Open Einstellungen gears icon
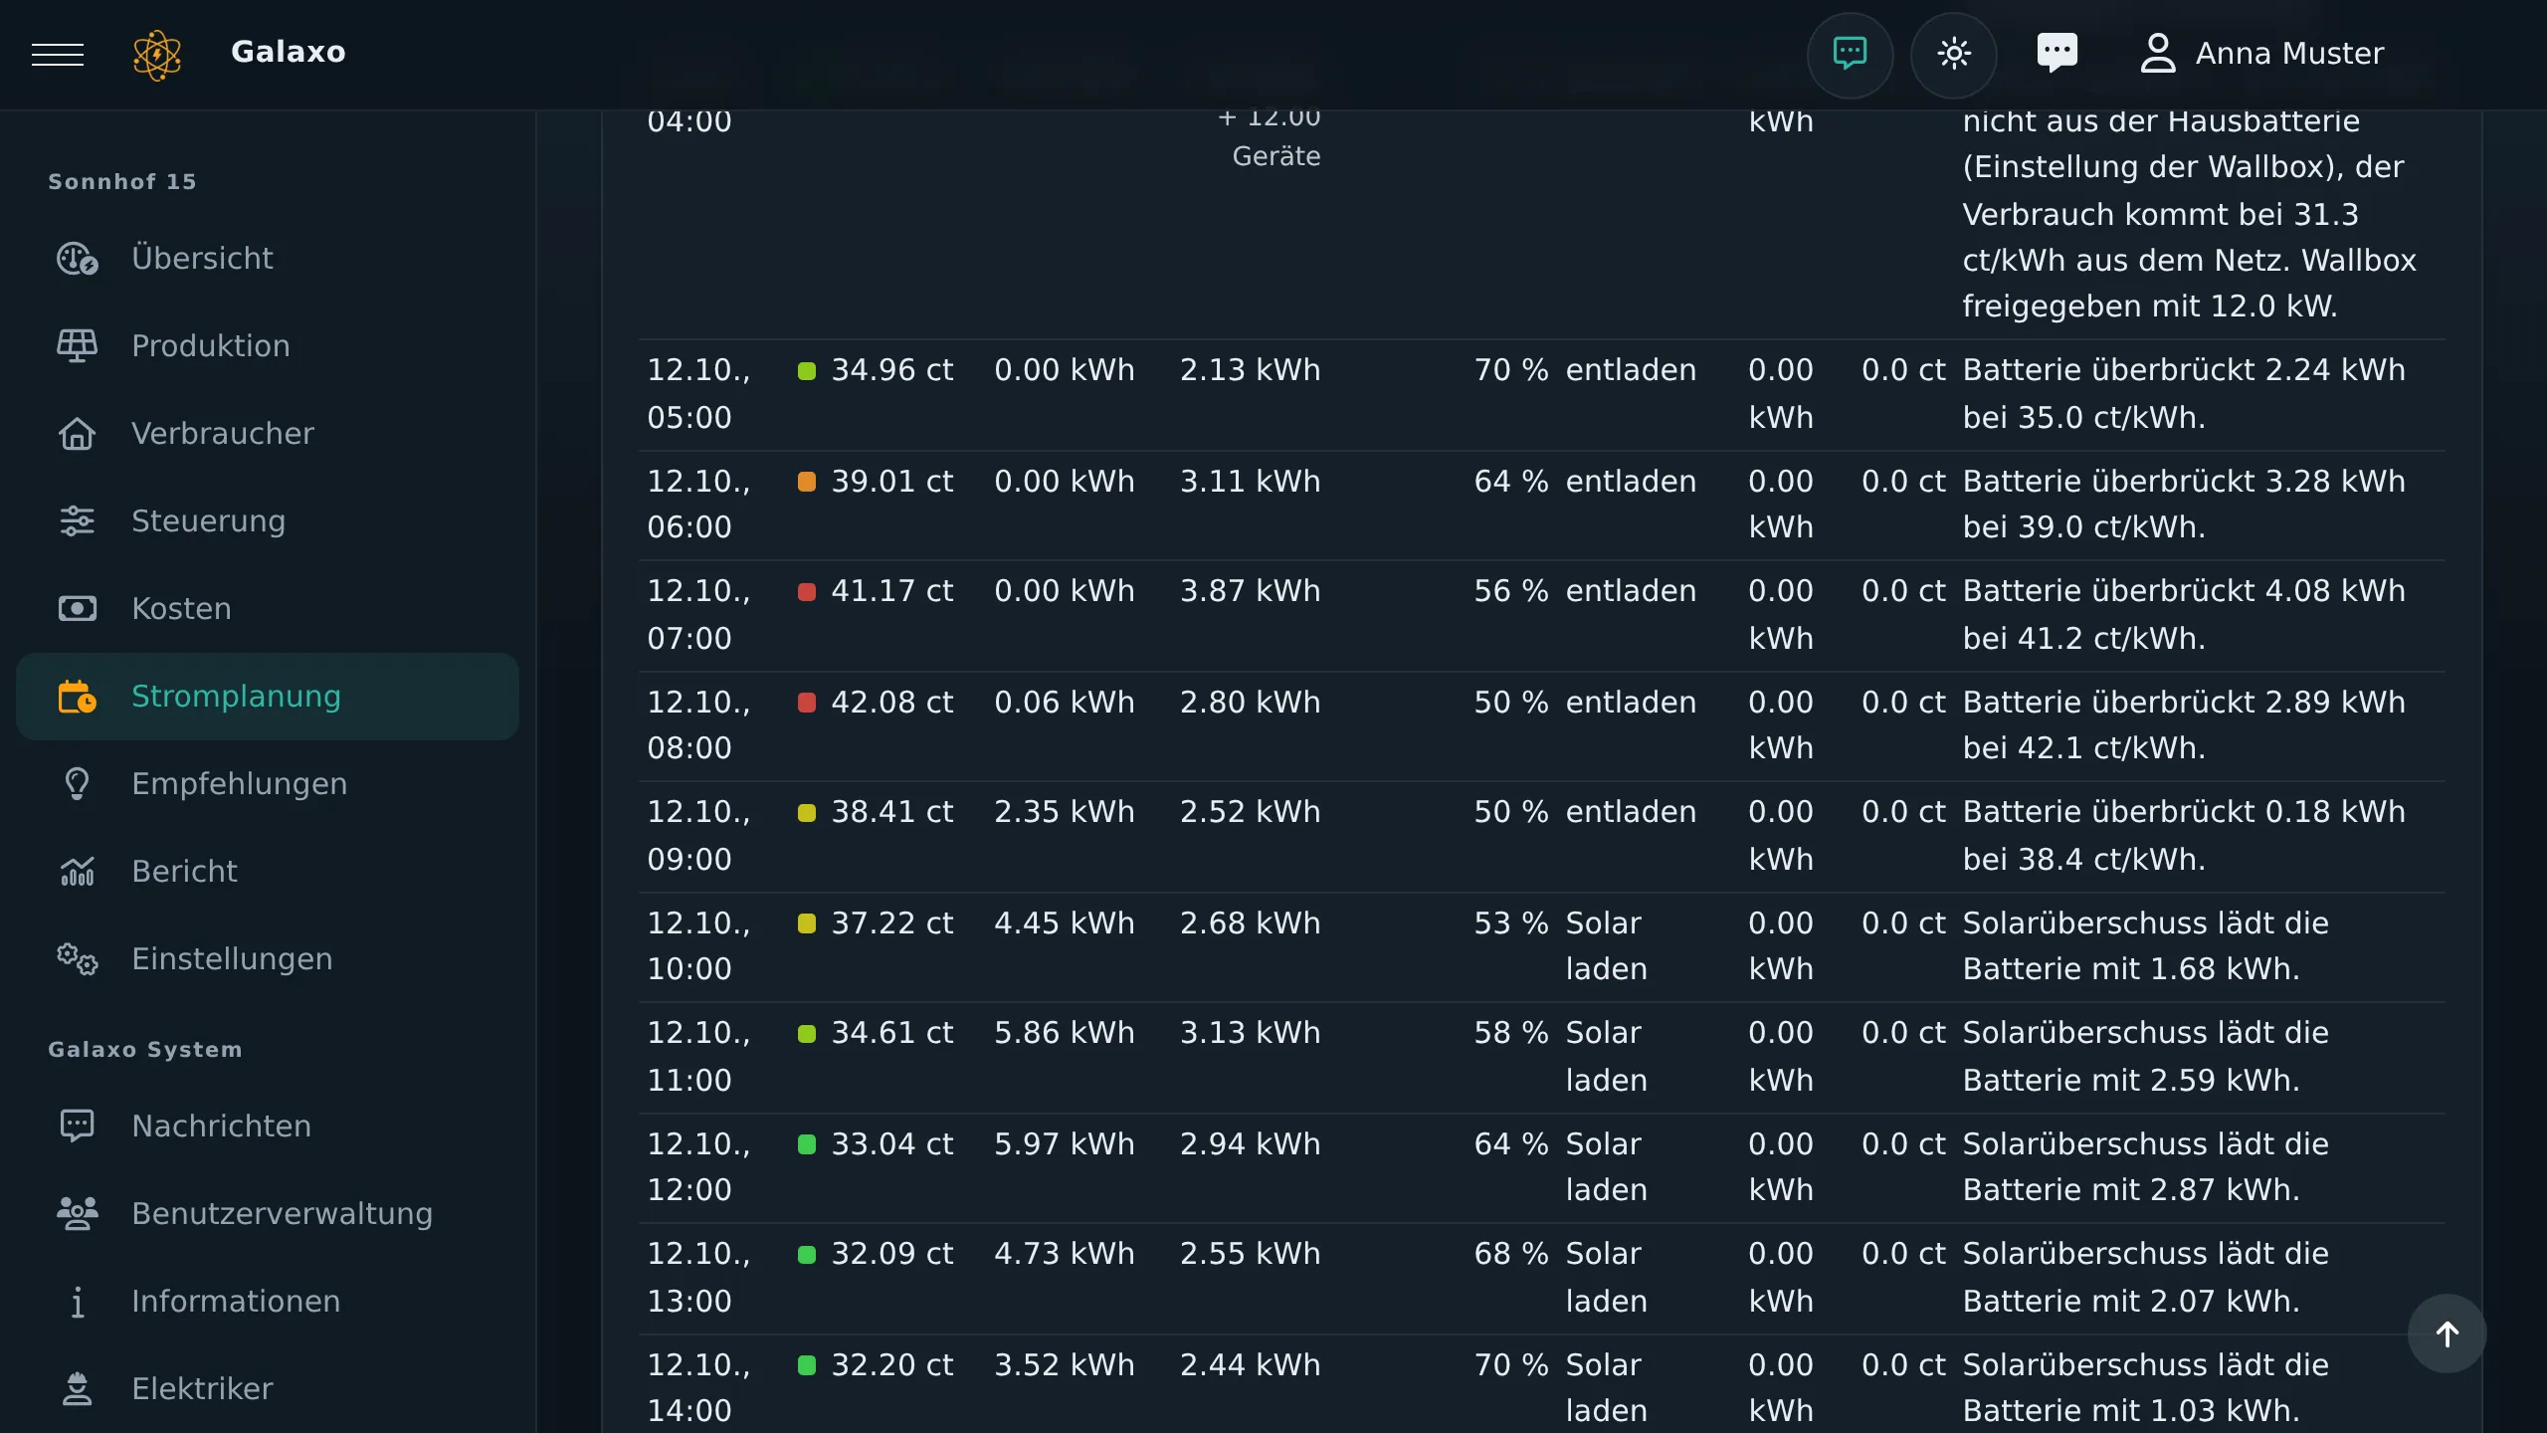The width and height of the screenshot is (2547, 1433). [77, 959]
